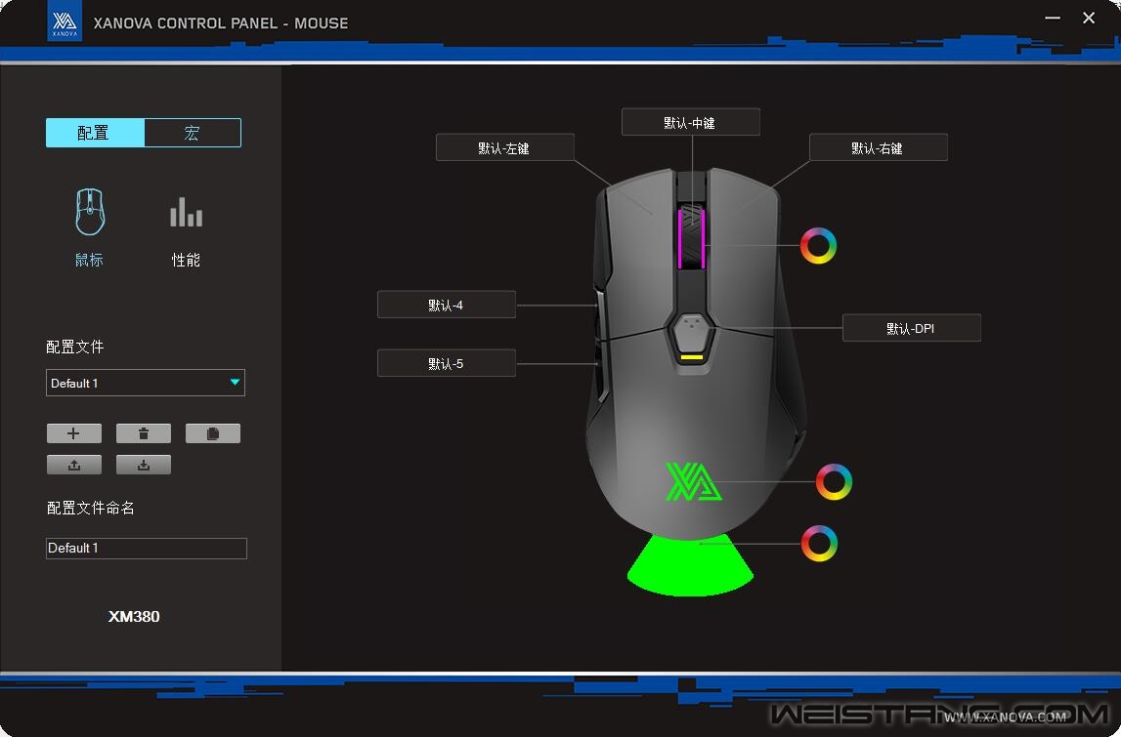The height and width of the screenshot is (737, 1121).
Task: Expand the Default 1 profile dropdown
Action: [x=145, y=383]
